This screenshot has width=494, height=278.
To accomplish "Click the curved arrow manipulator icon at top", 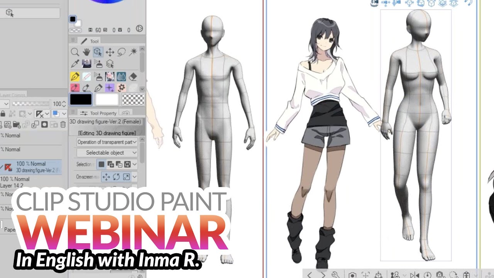I will [468, 3].
